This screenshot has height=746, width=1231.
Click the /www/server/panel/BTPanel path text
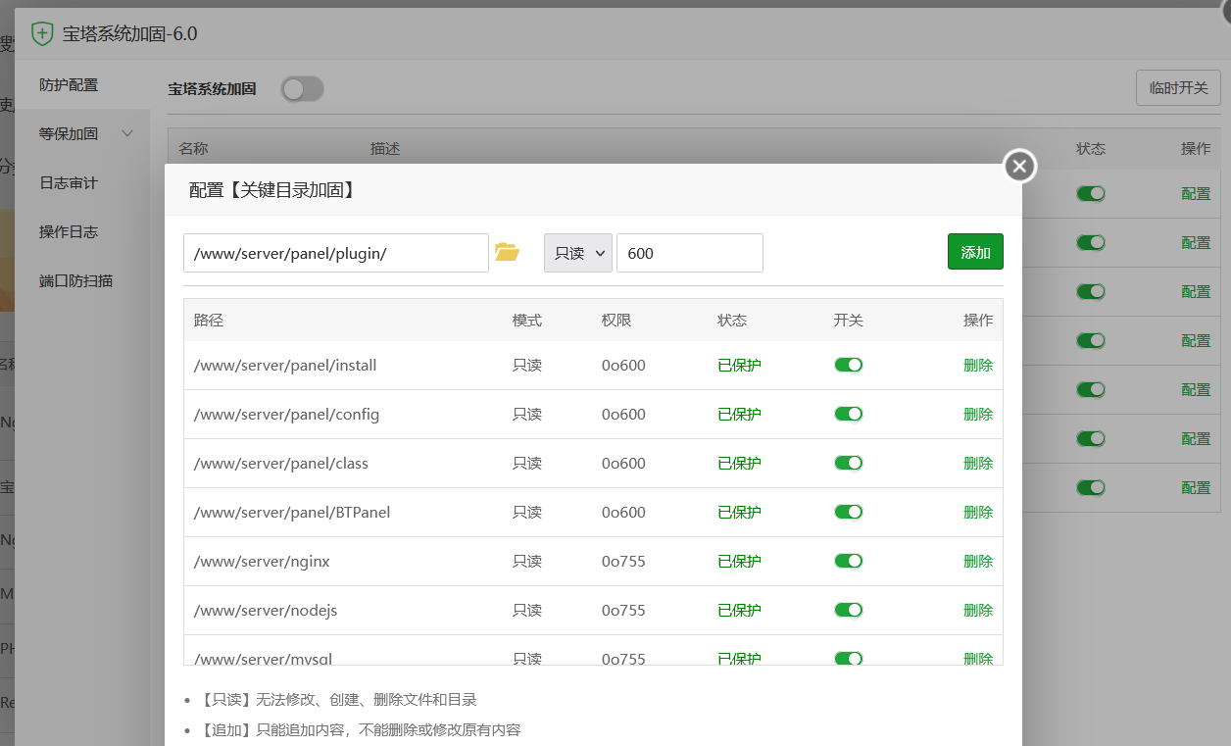point(292,512)
